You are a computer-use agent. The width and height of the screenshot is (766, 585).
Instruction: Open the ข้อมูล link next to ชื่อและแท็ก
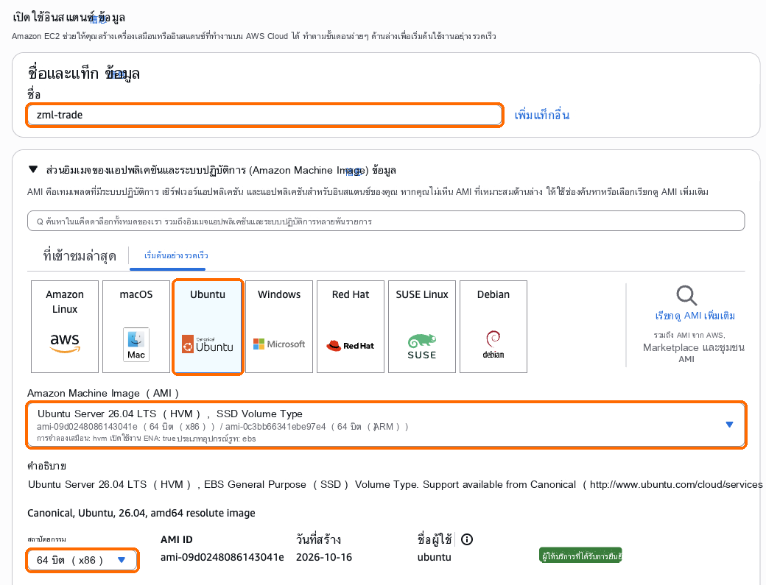[x=122, y=74]
